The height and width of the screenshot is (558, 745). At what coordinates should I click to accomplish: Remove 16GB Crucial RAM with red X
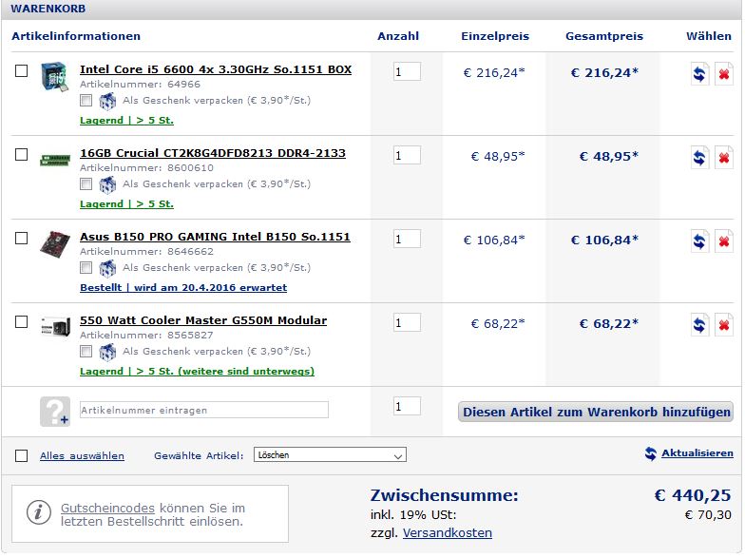(x=723, y=158)
